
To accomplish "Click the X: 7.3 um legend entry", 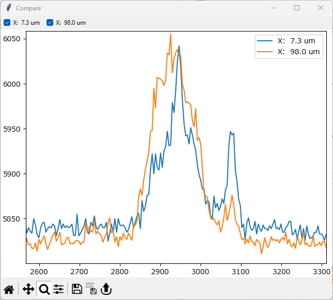I will point(296,41).
